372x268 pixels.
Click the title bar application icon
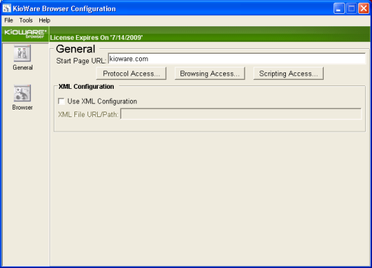(x=7, y=8)
